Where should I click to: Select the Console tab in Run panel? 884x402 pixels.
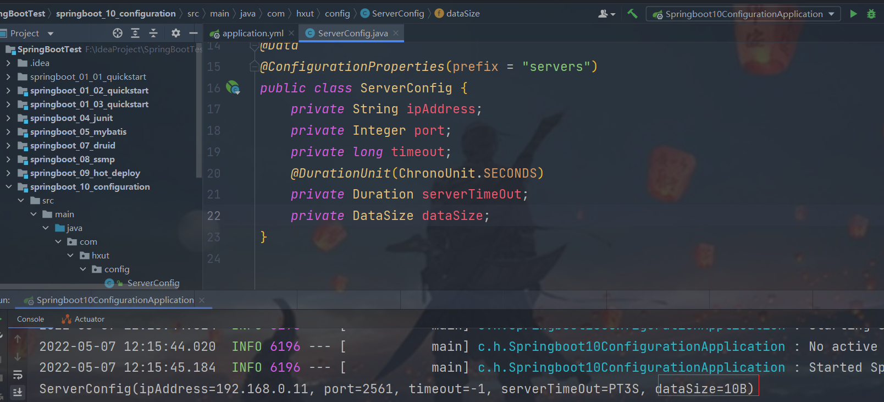[x=30, y=319]
